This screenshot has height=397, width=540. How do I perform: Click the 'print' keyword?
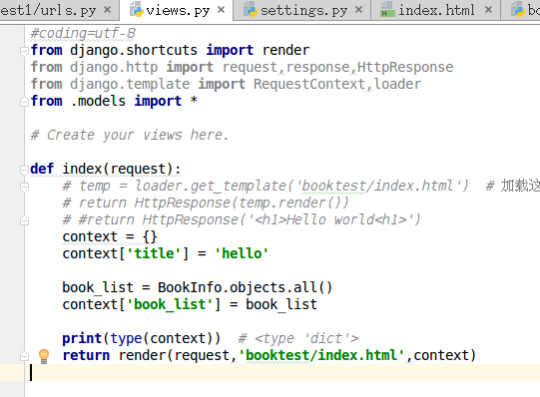point(82,338)
